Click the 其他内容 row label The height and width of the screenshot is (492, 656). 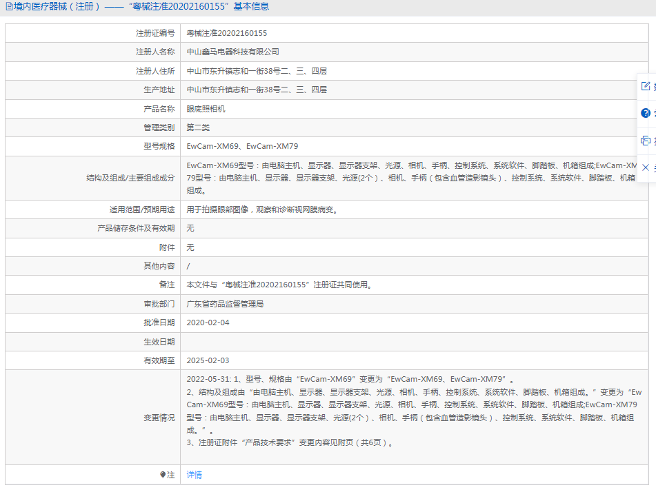pos(159,266)
